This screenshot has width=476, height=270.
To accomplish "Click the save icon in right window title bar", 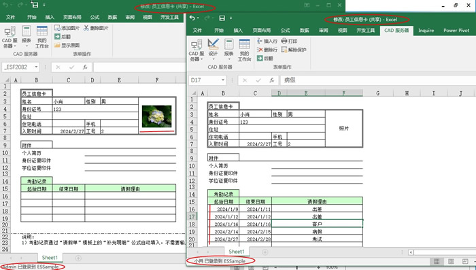I will click(x=222, y=18).
